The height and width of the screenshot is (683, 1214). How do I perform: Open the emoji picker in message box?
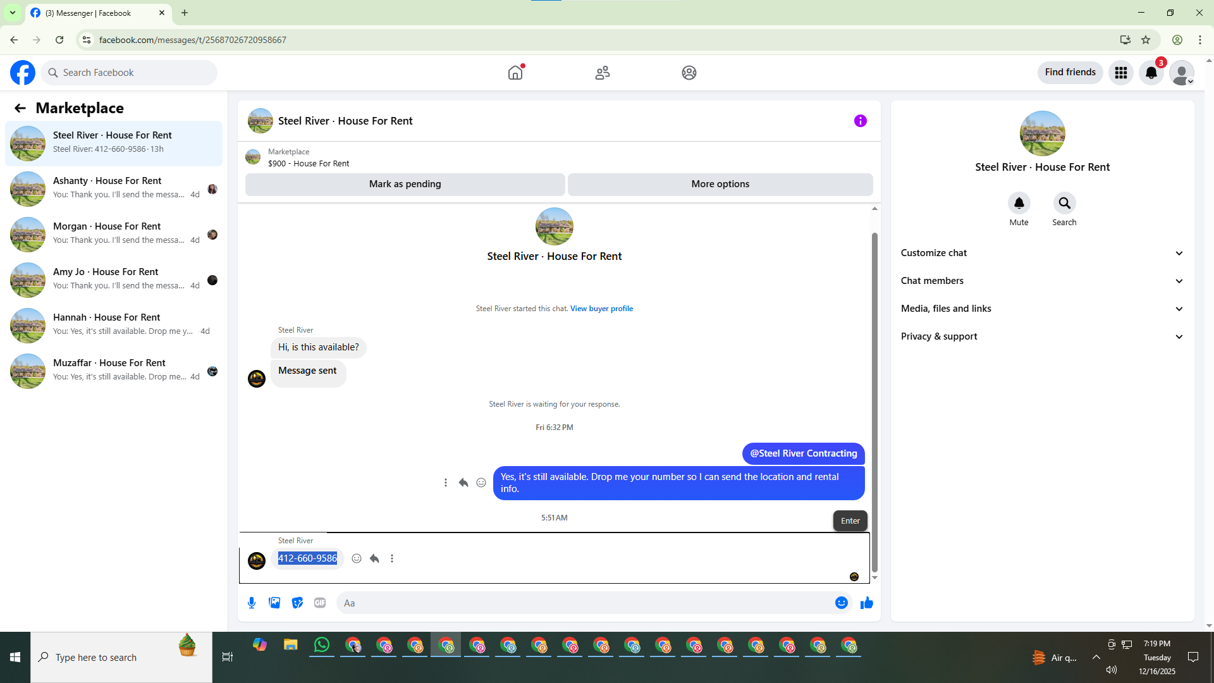(x=842, y=603)
